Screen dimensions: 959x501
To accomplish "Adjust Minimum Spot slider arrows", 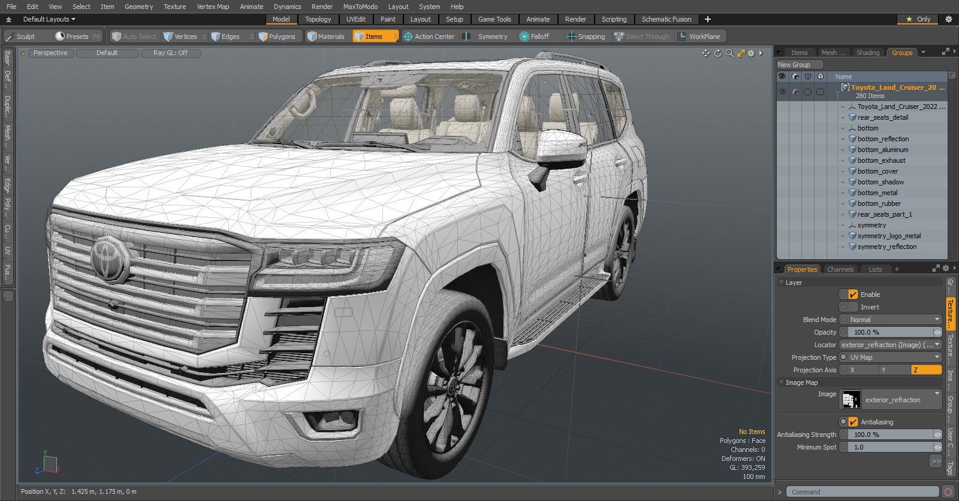I will tap(937, 447).
